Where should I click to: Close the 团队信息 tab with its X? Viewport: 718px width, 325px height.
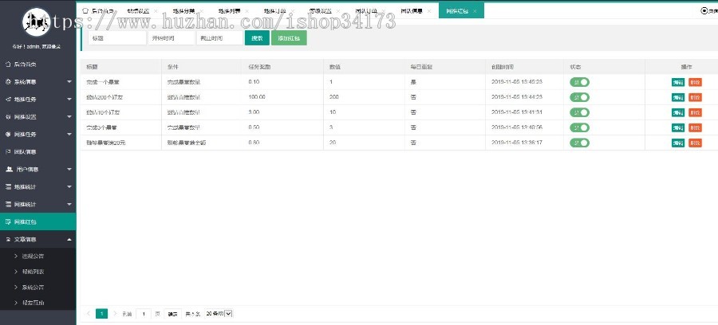(429, 11)
